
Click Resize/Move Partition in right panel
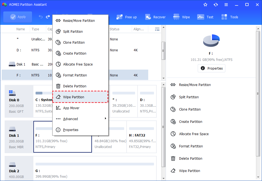195,85
